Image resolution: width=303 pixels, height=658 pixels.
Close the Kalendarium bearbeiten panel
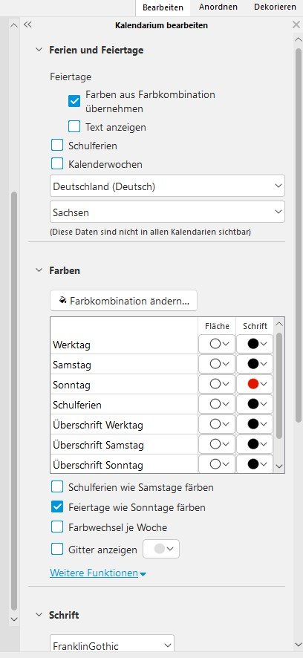296,25
